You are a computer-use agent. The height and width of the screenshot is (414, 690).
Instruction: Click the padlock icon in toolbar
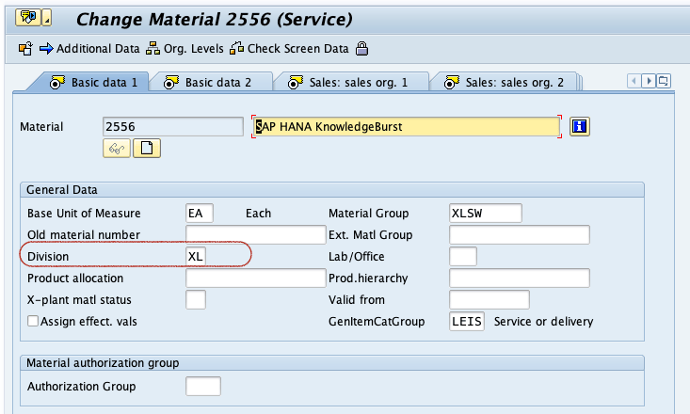point(361,48)
